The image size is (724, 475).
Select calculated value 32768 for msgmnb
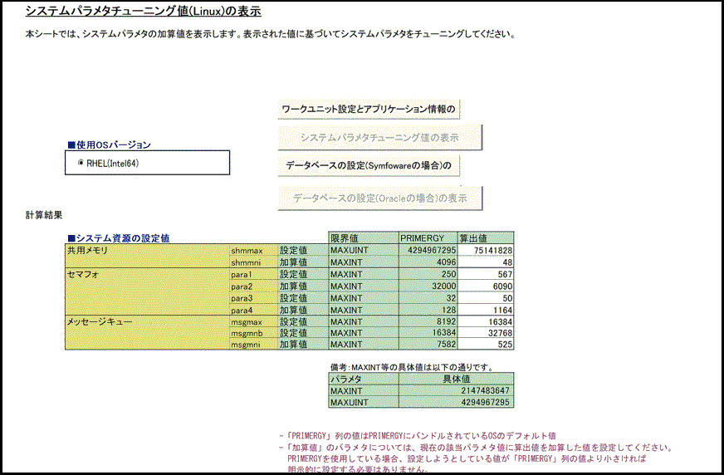click(x=486, y=333)
